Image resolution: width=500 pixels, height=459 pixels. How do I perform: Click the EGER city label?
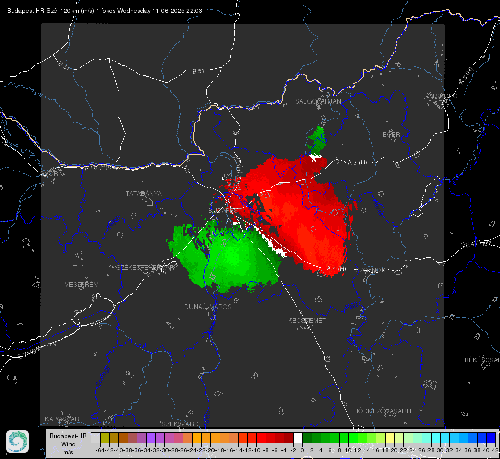tap(391, 135)
